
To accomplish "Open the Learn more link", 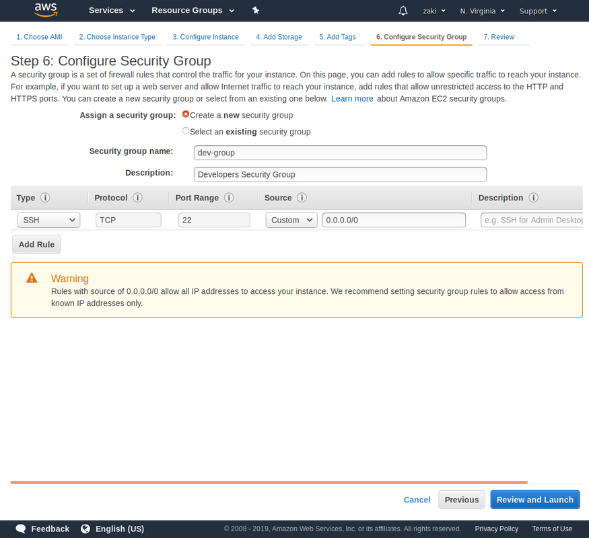I will tap(352, 98).
